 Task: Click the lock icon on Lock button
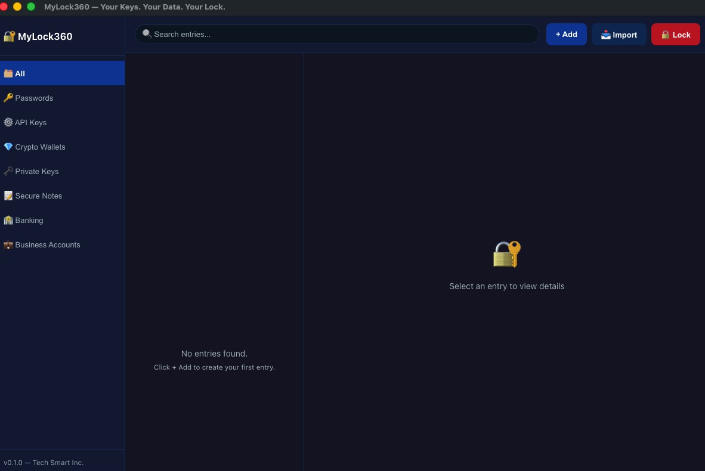pyautogui.click(x=665, y=34)
